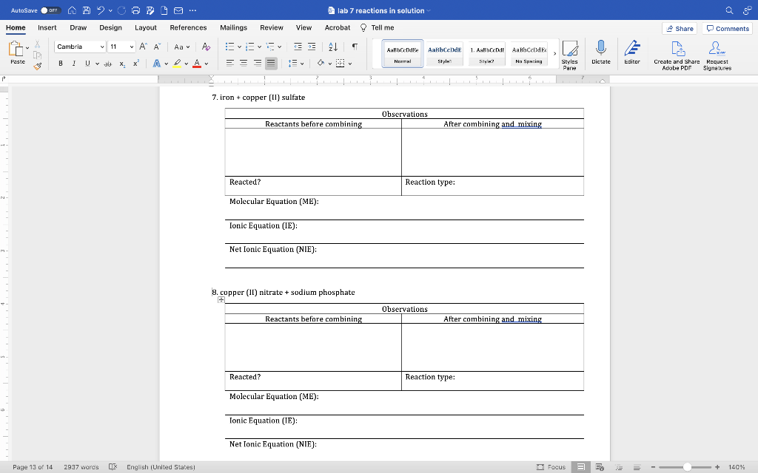Apply the No Spacing style
Viewport: 758px width, 473px height.
[529, 53]
